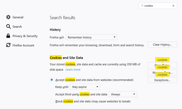Click the 'Firefox will remember your browsing' text

97,45
